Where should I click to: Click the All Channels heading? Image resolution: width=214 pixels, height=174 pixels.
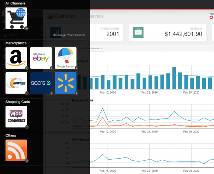click(x=15, y=3)
